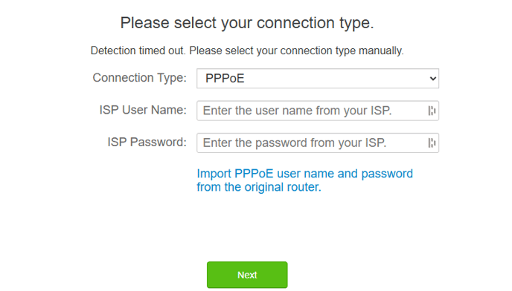Click the green Next button's label text
Viewport: 512px width, 291px height.
pyautogui.click(x=247, y=275)
